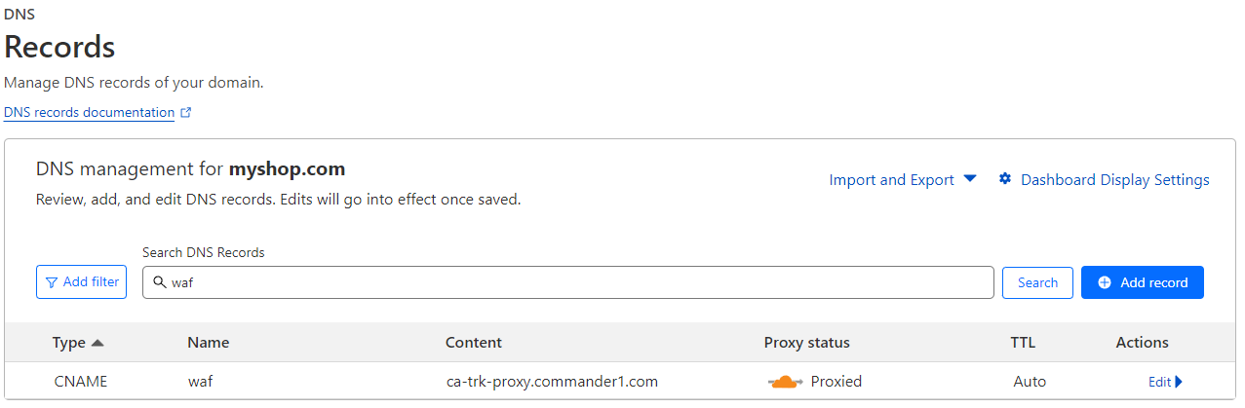Click the orange cloud Proxied icon
Screen dimensions: 1245x408
pyautogui.click(x=785, y=382)
